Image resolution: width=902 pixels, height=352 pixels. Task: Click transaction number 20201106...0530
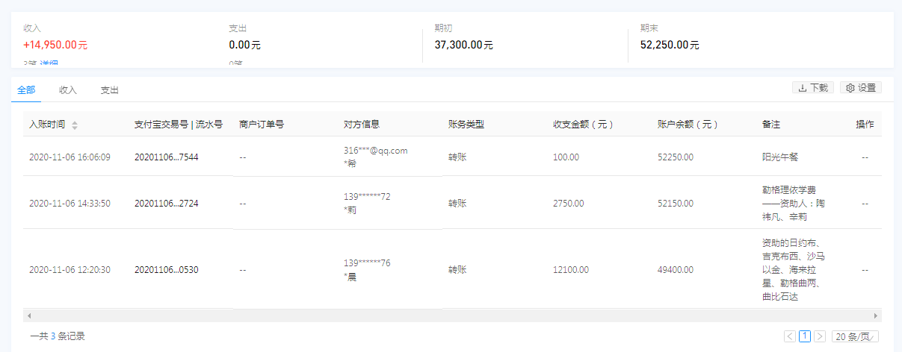click(x=166, y=270)
